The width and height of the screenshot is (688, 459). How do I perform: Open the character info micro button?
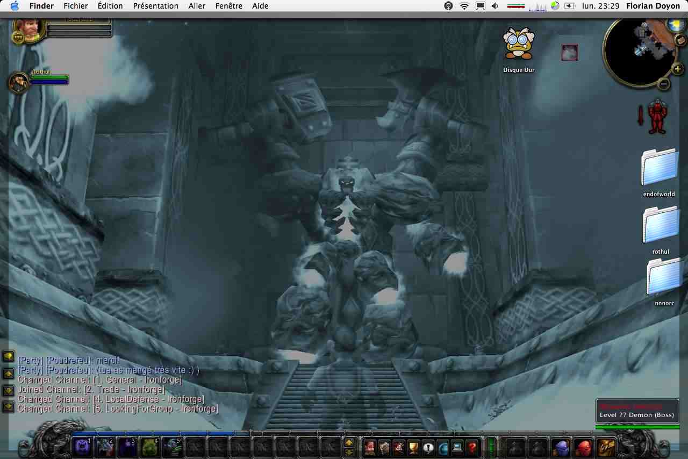(370, 447)
